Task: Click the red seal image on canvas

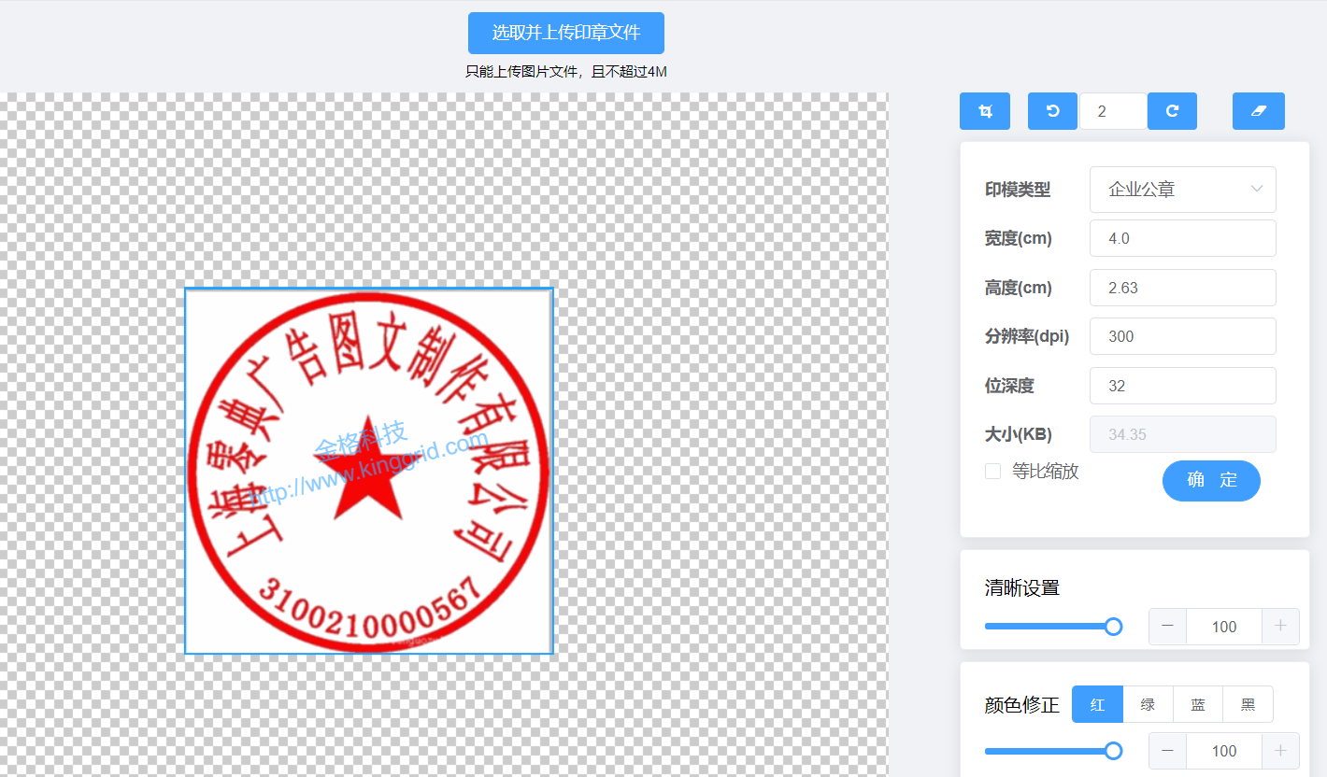Action: (x=368, y=471)
